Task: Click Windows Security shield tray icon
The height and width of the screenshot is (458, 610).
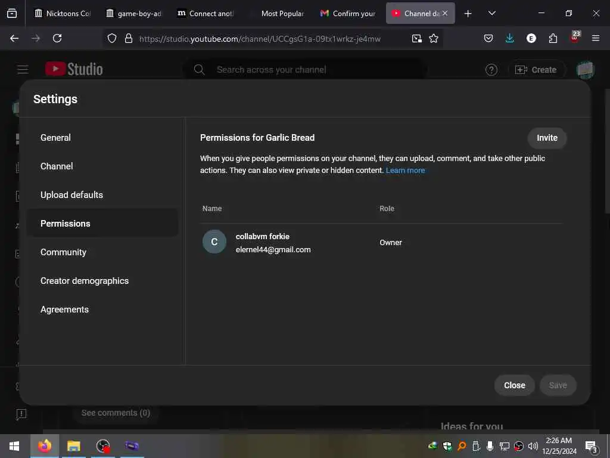Action: tap(447, 446)
